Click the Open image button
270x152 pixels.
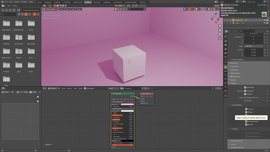(33, 92)
